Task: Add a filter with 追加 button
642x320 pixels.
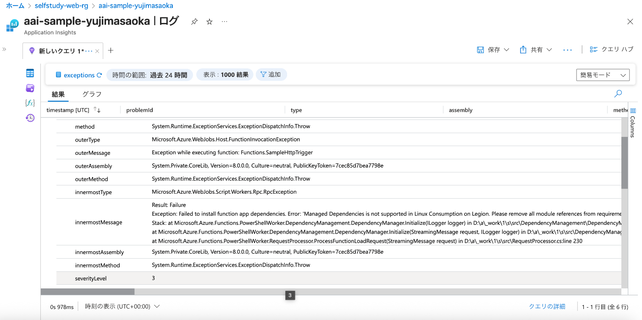Action: (x=271, y=75)
